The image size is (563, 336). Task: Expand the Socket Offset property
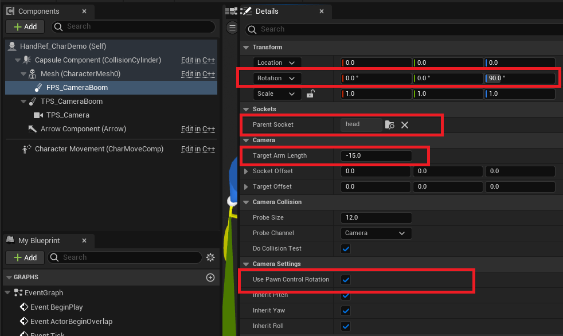[246, 171]
